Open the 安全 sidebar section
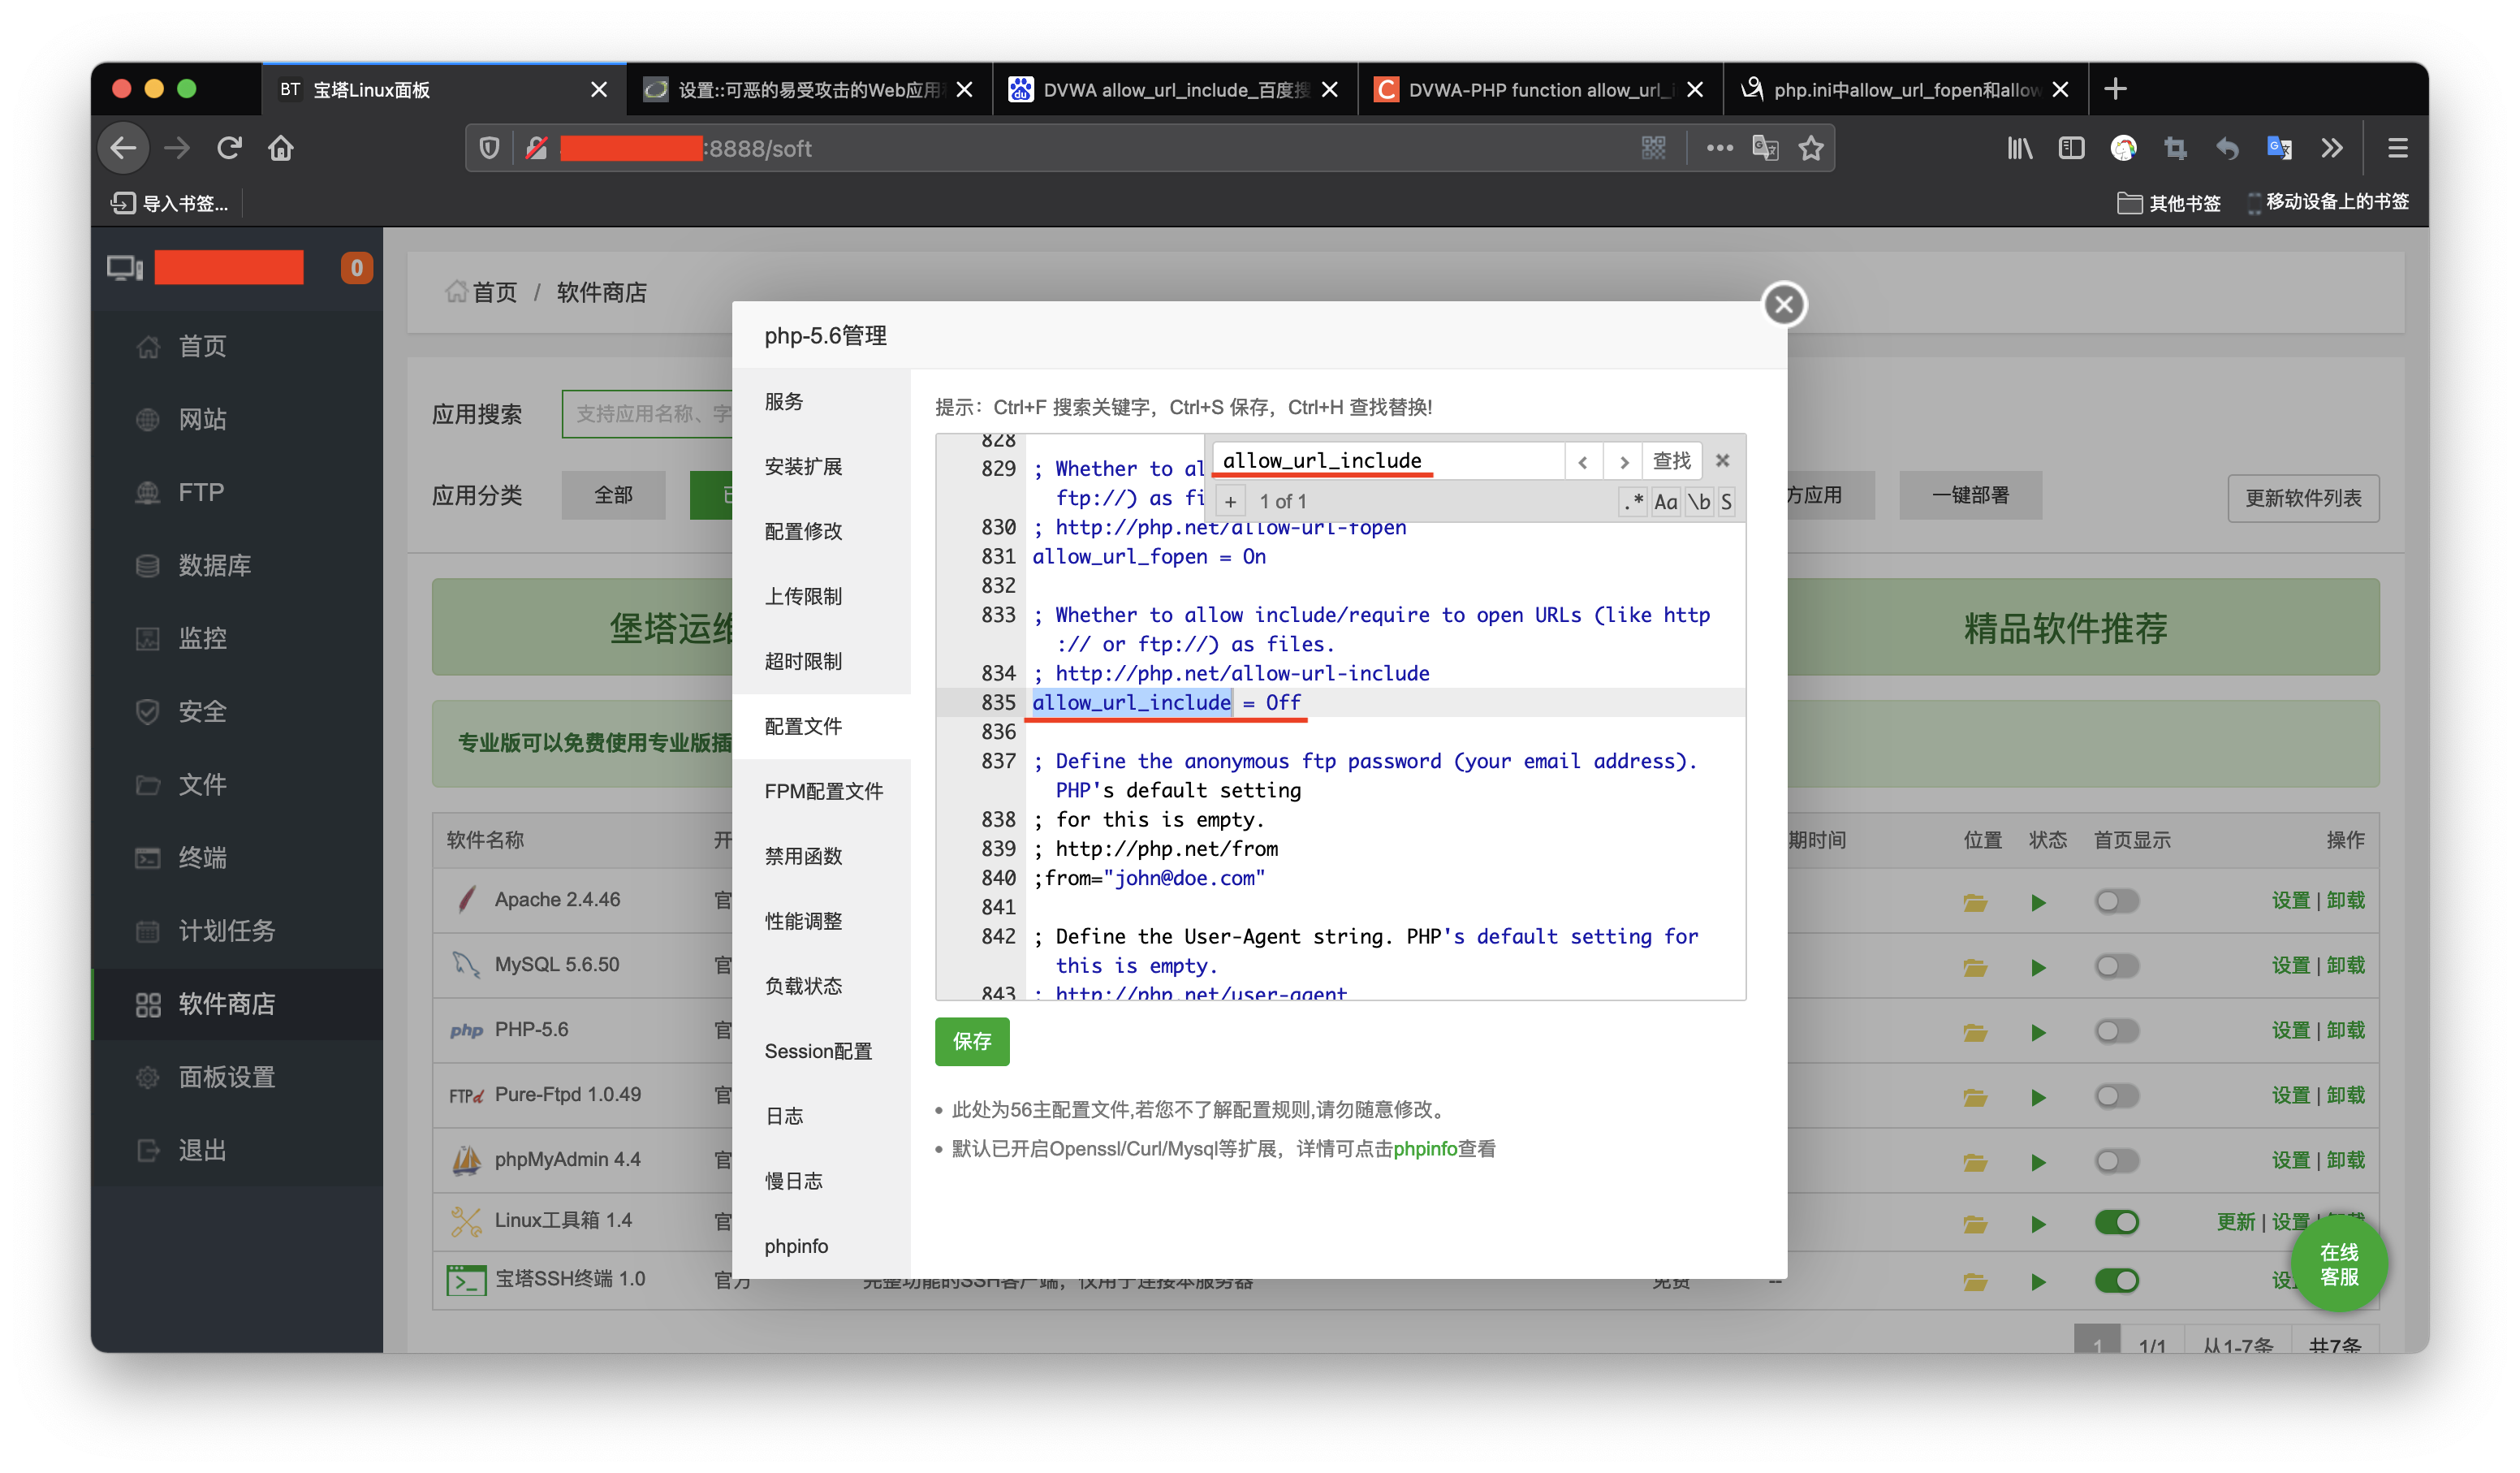2520x1473 pixels. pos(203,711)
